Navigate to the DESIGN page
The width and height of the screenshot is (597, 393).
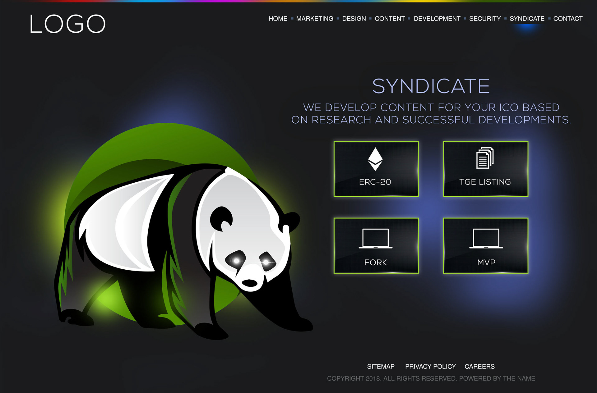pos(354,19)
